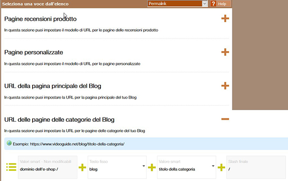Screen dimensions: 288x181
Task: Click the globe icon next to Esempio
Action: (x=9, y=143)
